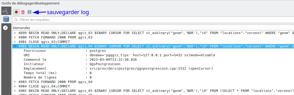Open the network logger sidebar tab
The image size is (294, 95).
click(x=5, y=11)
